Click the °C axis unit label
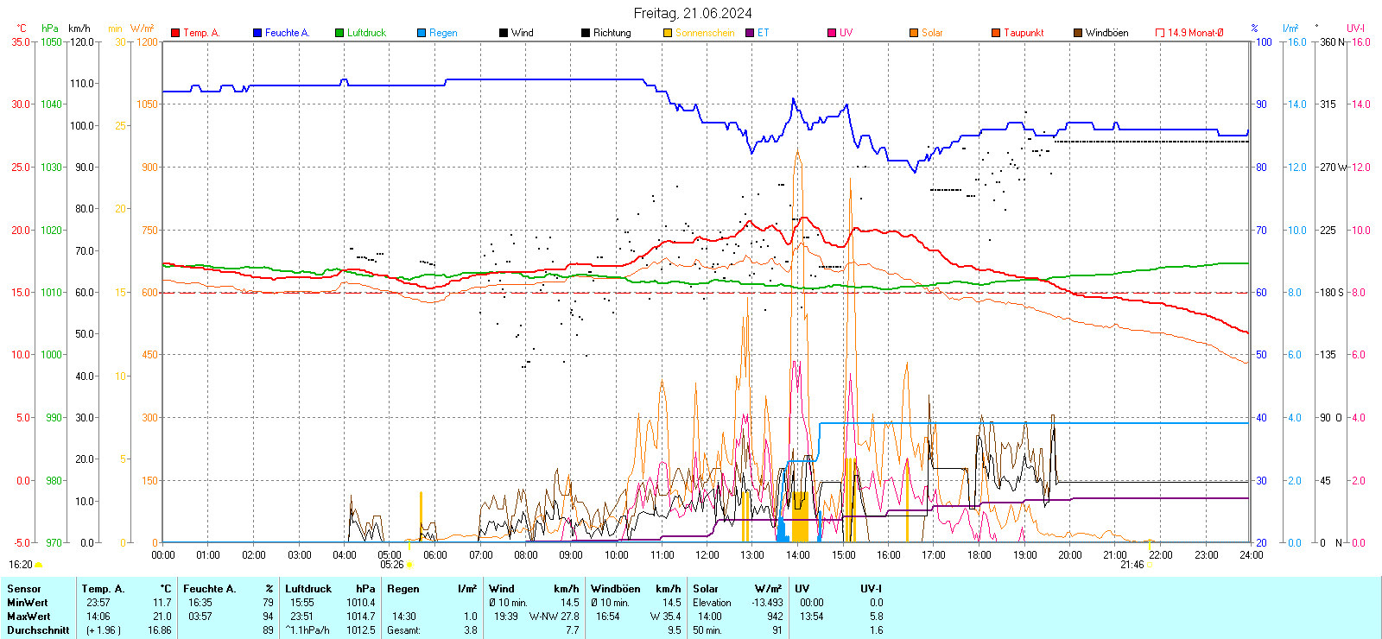Viewport: 1382px width, 639px height. point(22,28)
